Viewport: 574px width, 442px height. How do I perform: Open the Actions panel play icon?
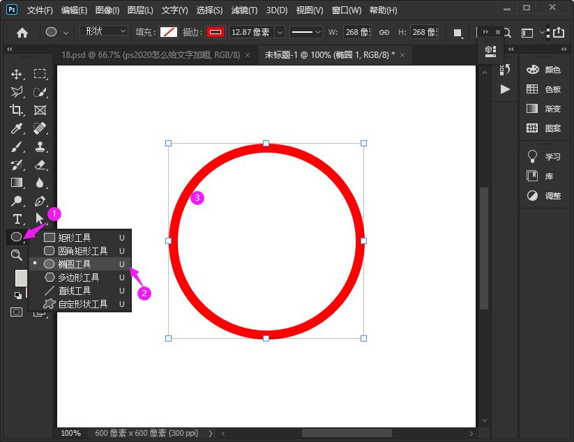(x=505, y=89)
